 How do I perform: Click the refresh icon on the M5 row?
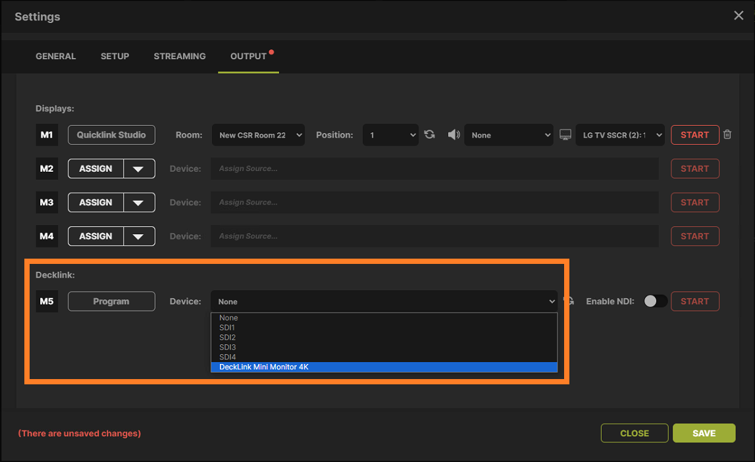point(567,301)
